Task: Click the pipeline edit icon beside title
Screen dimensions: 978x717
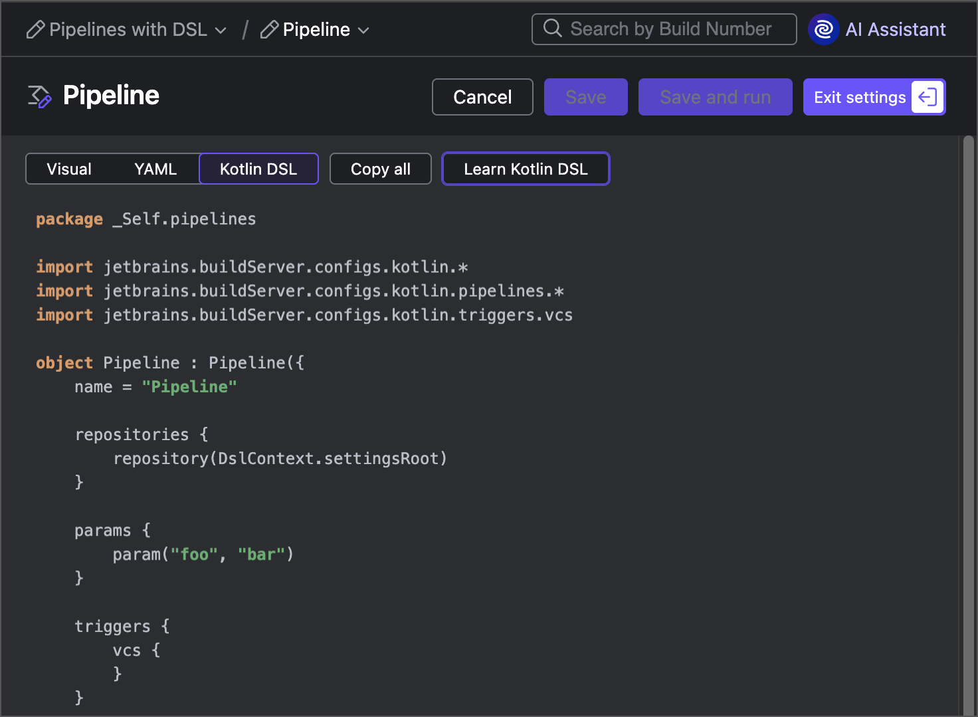Action: point(39,96)
